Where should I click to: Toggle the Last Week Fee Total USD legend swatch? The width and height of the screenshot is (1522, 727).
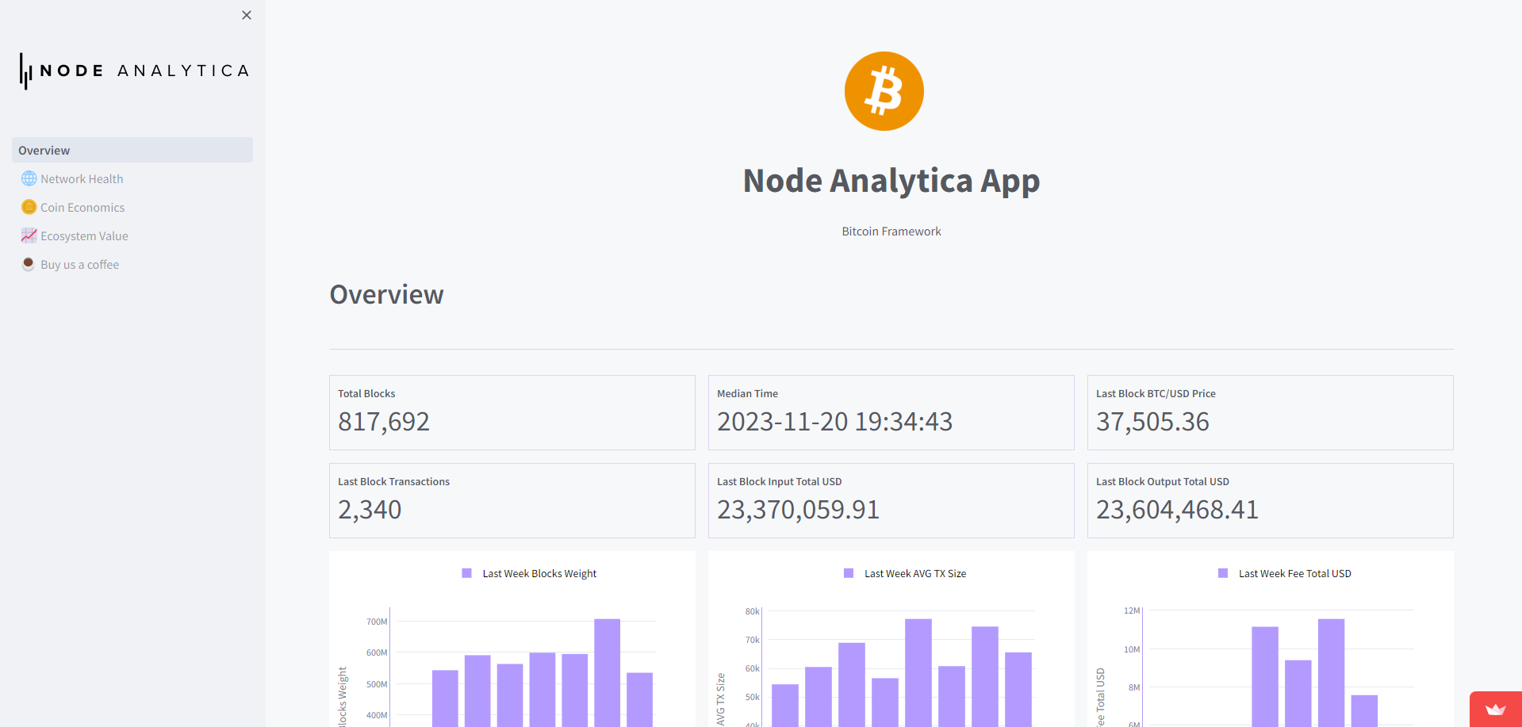click(1223, 573)
